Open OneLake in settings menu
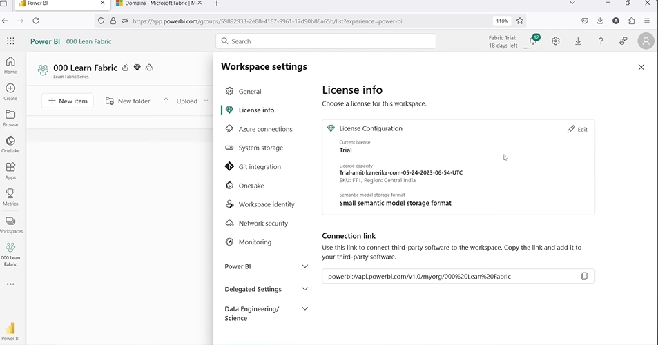The width and height of the screenshot is (658, 345). tap(244, 186)
